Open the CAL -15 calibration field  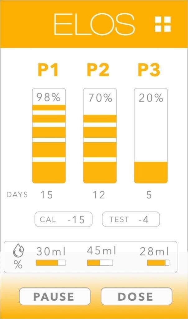[x=63, y=219]
